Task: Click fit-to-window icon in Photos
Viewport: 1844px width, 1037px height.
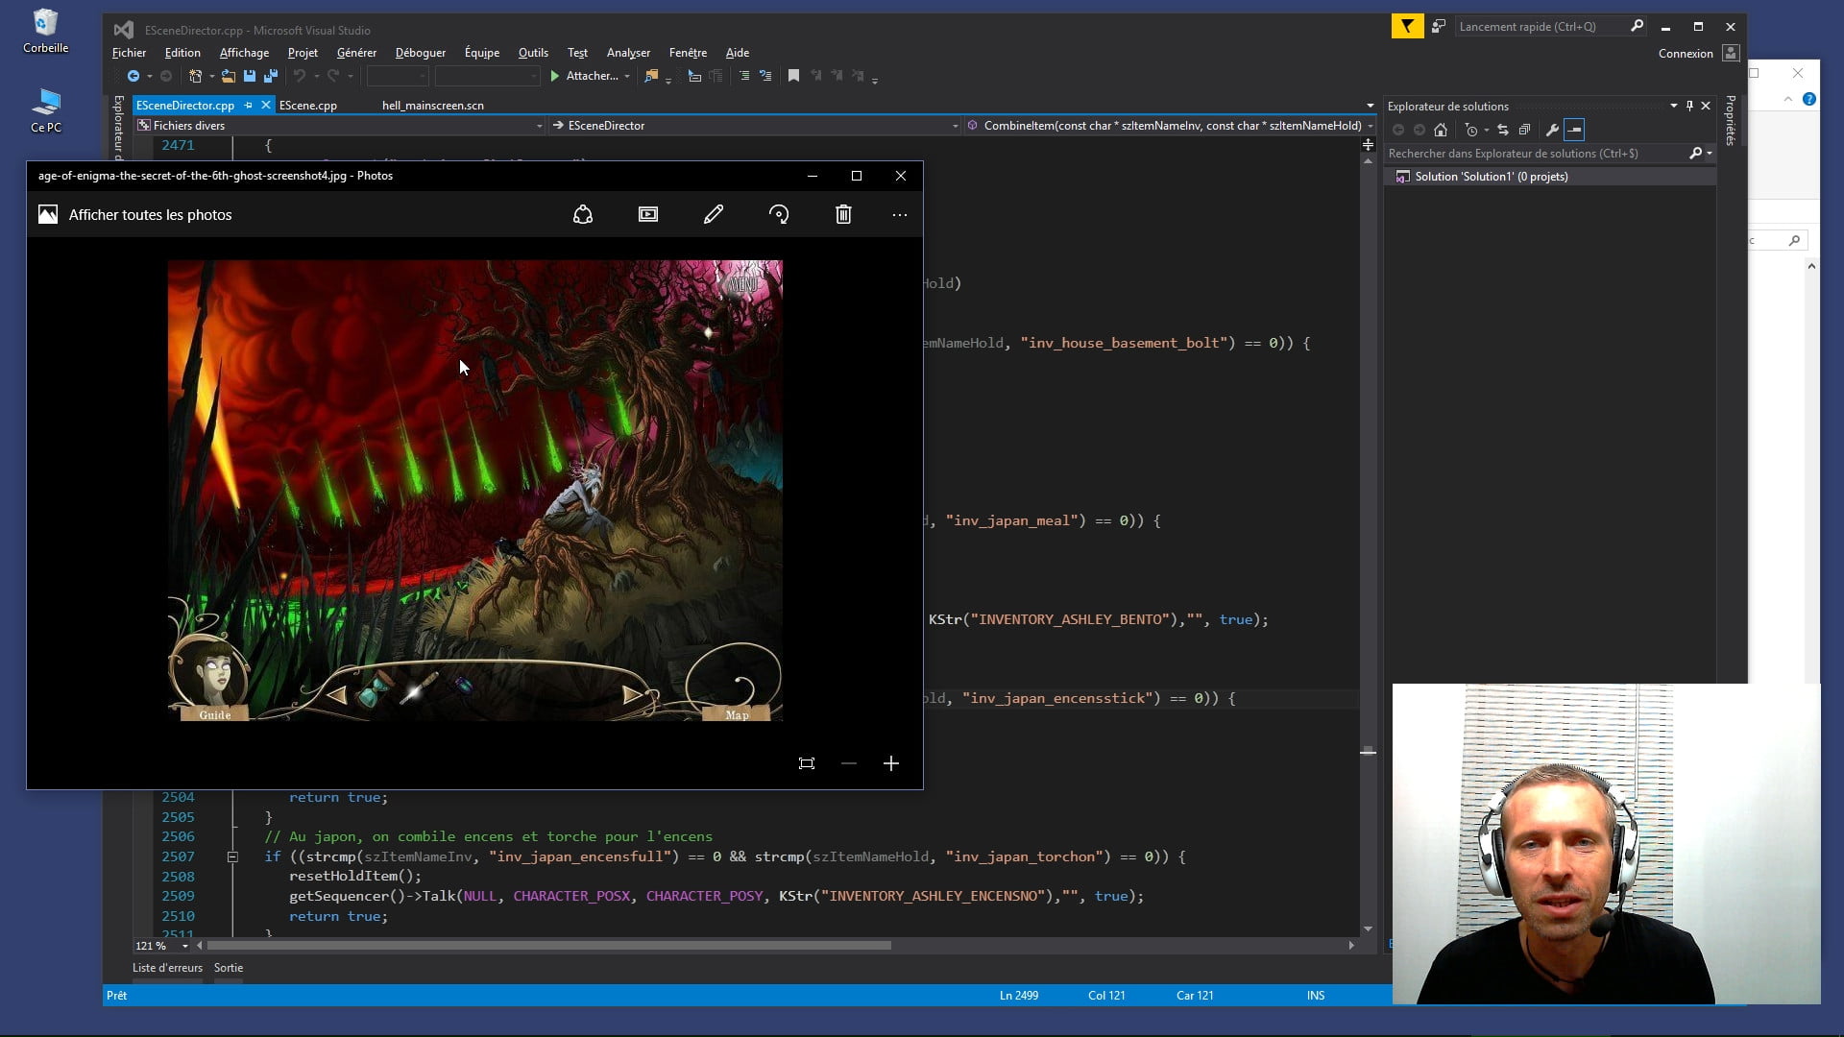Action: pos(807,763)
